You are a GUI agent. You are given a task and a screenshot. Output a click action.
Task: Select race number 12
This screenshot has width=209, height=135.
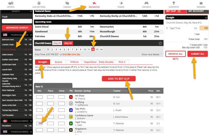click(x=93, y=49)
